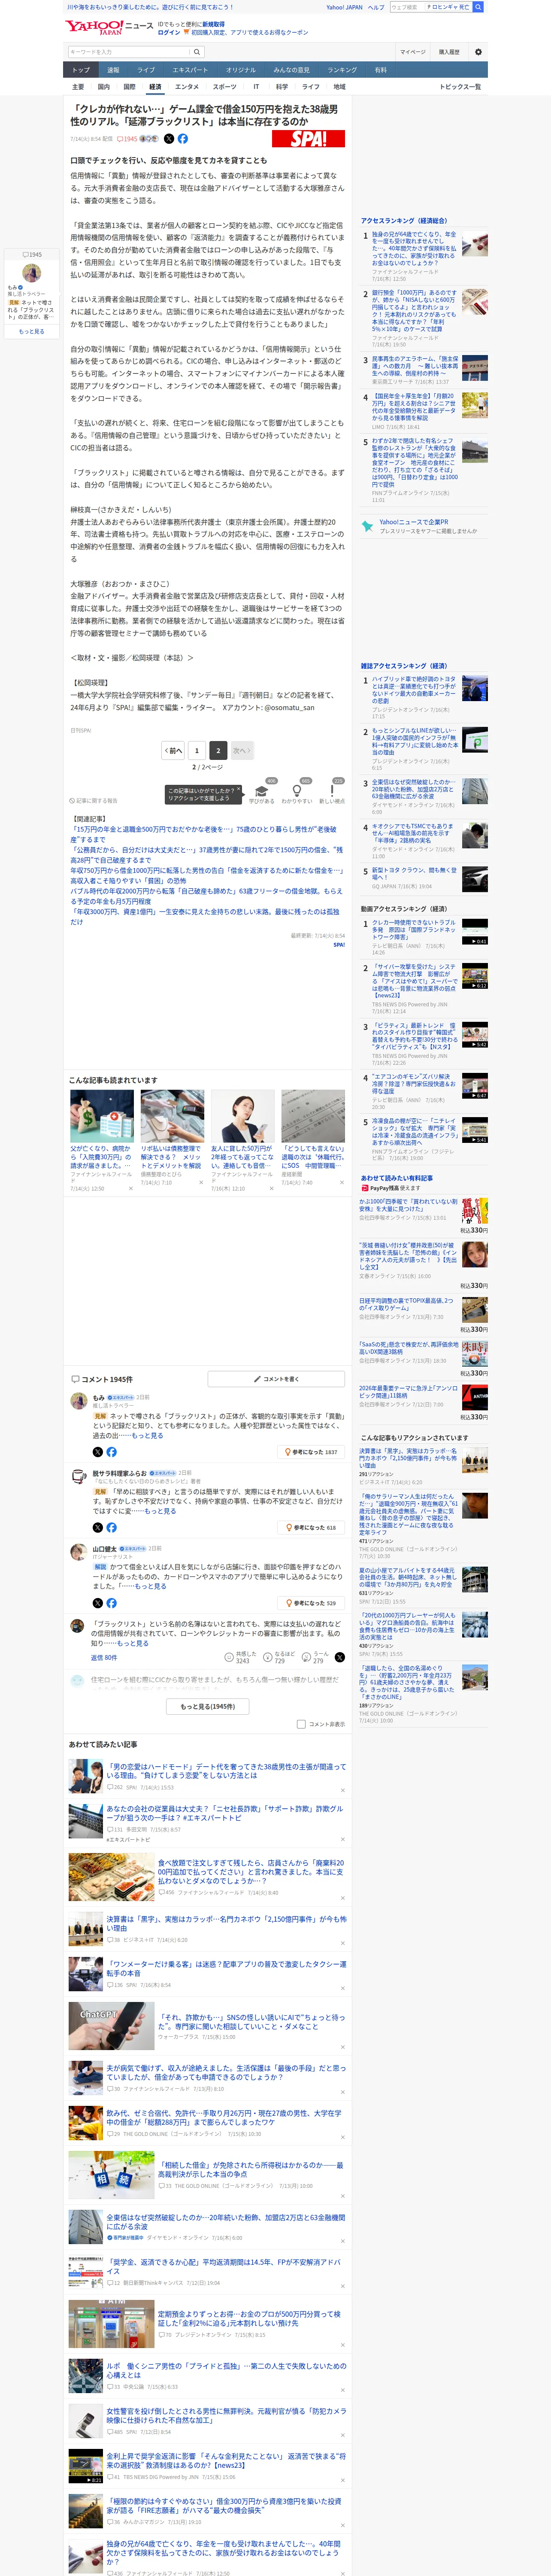Open the 購入履歴 link
This screenshot has width=551, height=2576.
click(x=449, y=52)
